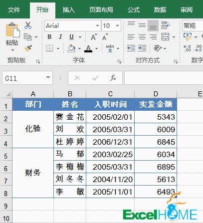Click the Increase Font Size icon
The height and width of the screenshot is (223, 203).
tap(94, 37)
